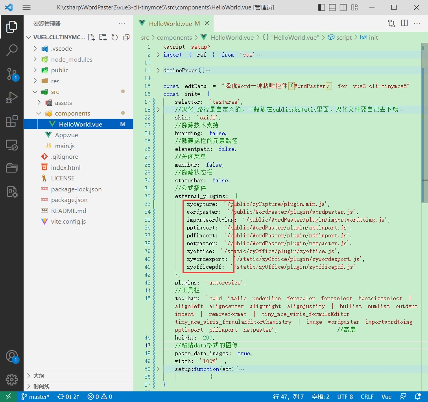Open Run and Debug view
Screen dimensions: 428x402
click(12, 97)
